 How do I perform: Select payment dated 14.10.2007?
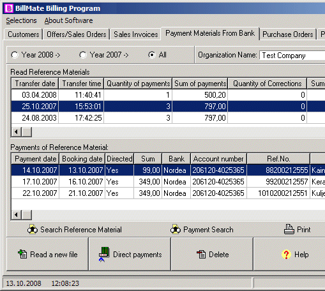(168, 170)
